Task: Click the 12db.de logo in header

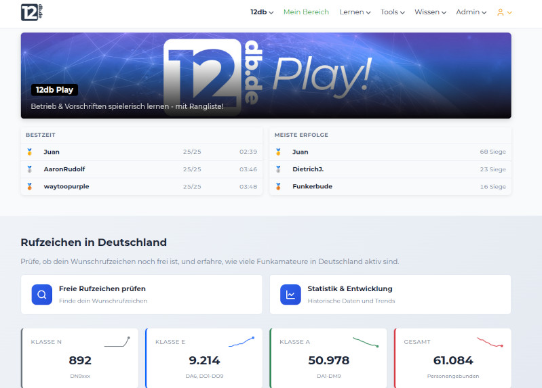Action: tap(32, 12)
